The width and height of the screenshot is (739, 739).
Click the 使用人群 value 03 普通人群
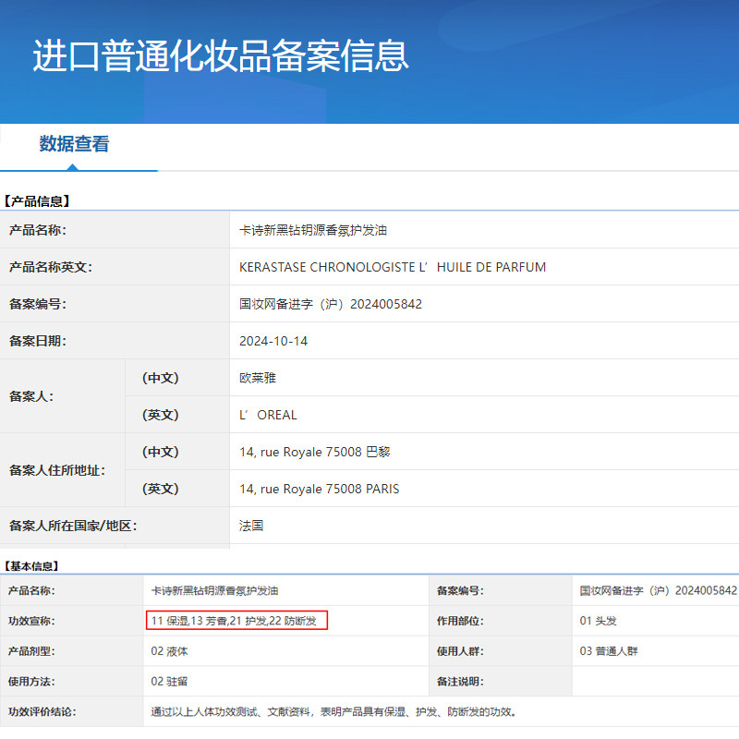tap(609, 651)
